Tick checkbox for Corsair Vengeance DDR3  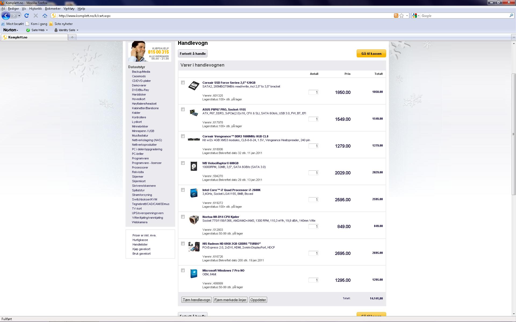[x=183, y=136]
